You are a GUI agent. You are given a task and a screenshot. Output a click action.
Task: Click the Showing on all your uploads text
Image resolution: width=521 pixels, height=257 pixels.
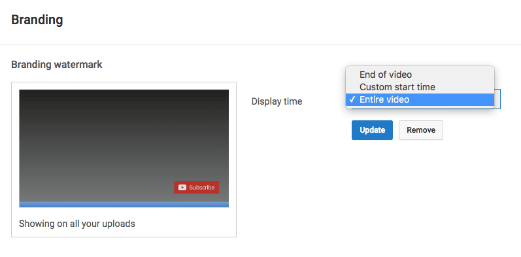pos(77,224)
